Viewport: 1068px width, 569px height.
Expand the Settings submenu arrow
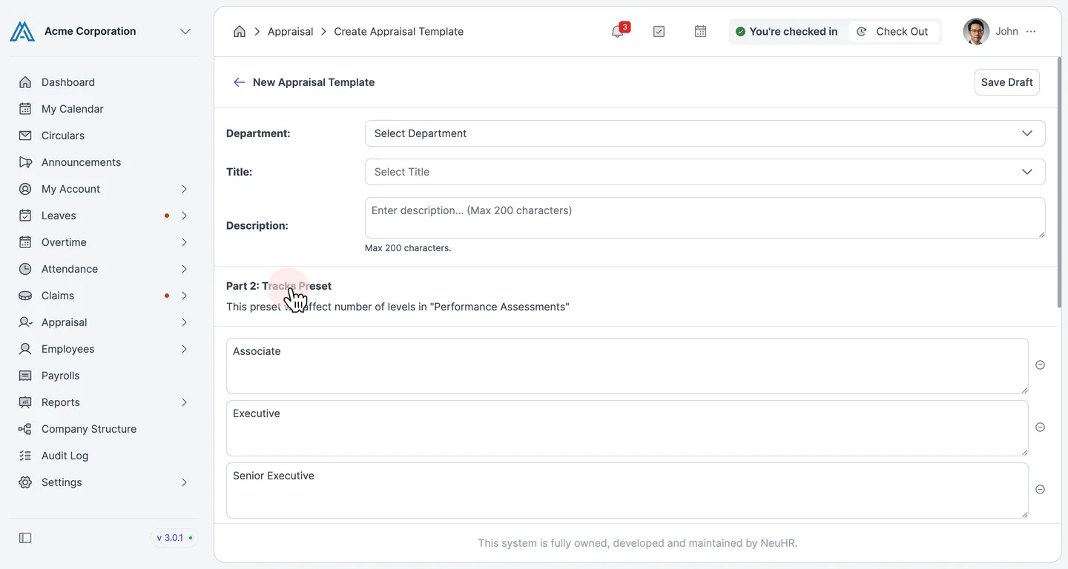point(184,482)
